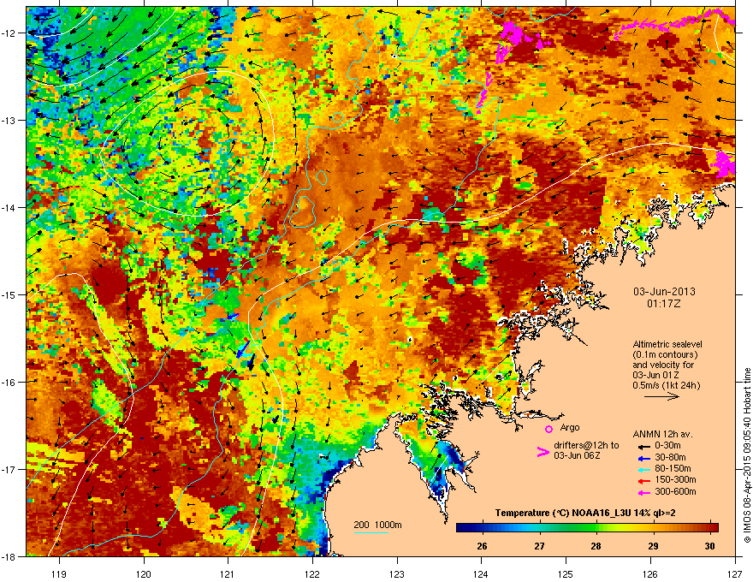Click the latitude axis label -13
Screen dimensions: 753x582
(9, 121)
